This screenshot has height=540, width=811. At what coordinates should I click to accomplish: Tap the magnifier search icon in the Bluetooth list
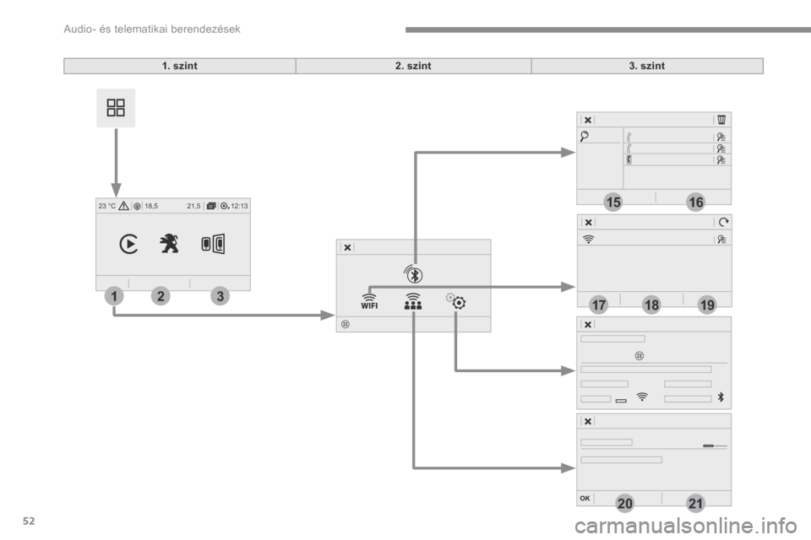pos(585,136)
